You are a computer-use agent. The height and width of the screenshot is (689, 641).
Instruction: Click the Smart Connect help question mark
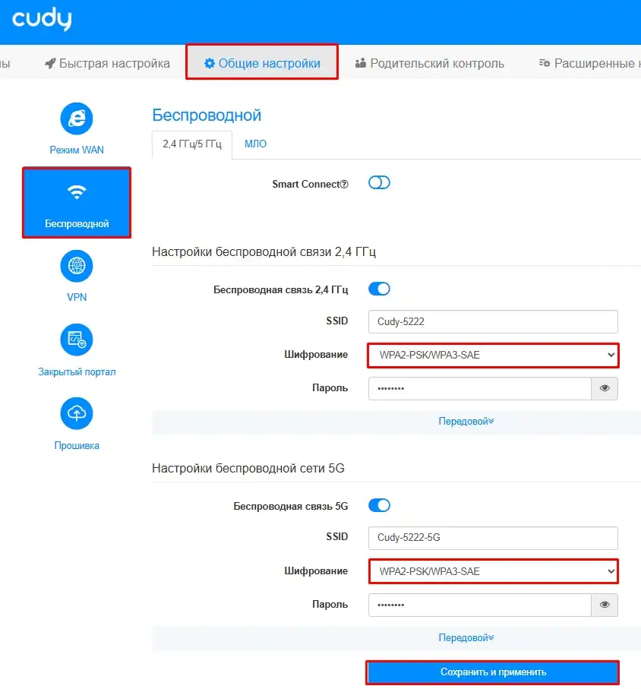[x=345, y=185]
